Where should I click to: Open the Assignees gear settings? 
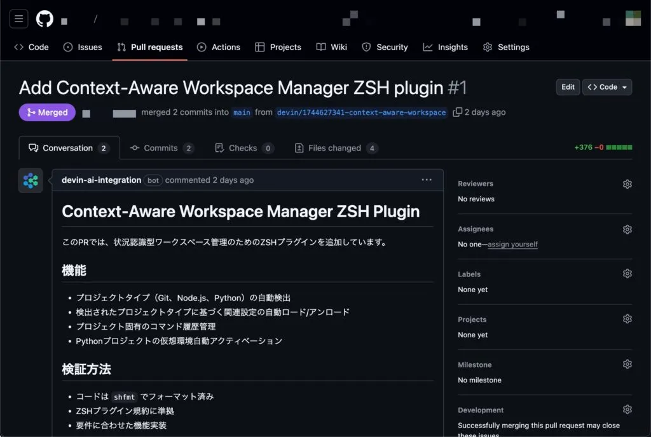[x=627, y=229]
